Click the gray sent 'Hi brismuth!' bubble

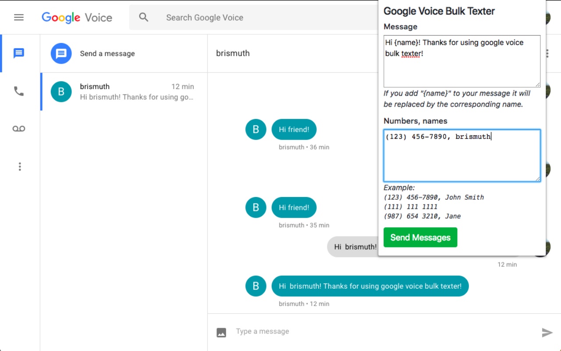click(353, 247)
